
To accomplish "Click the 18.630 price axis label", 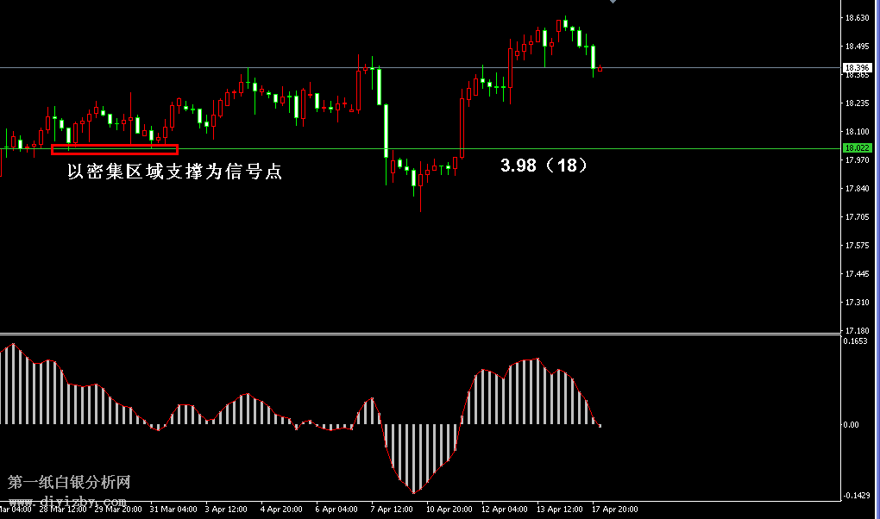I will click(x=857, y=18).
